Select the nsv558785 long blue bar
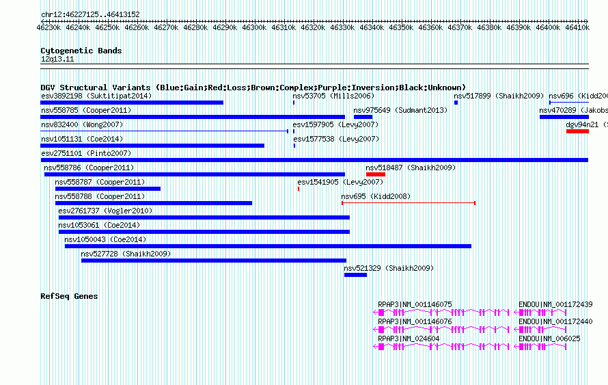 click(x=193, y=117)
